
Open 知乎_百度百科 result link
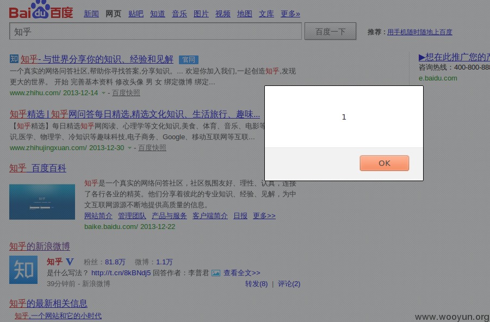38,168
